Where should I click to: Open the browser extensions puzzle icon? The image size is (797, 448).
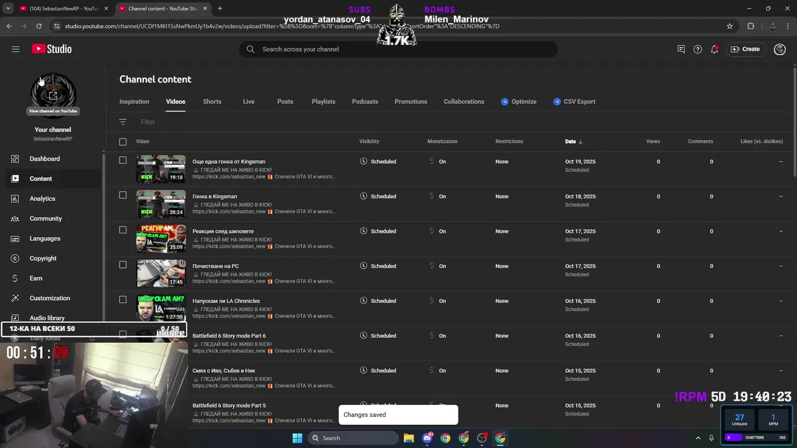[750, 26]
